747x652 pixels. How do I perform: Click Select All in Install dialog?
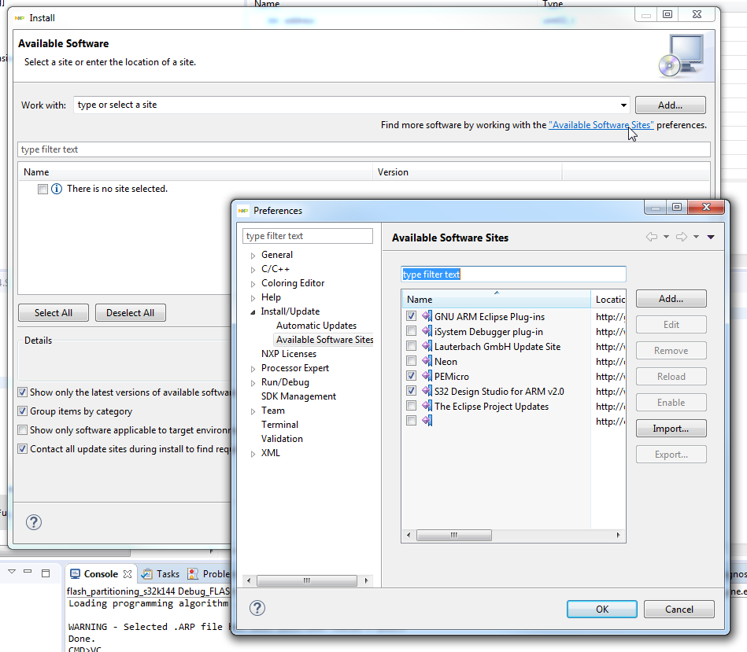pyautogui.click(x=54, y=313)
